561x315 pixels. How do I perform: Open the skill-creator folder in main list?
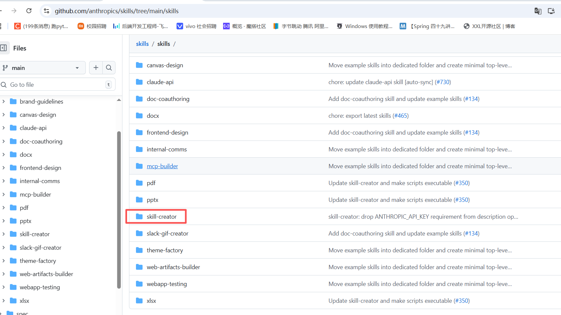pos(161,216)
